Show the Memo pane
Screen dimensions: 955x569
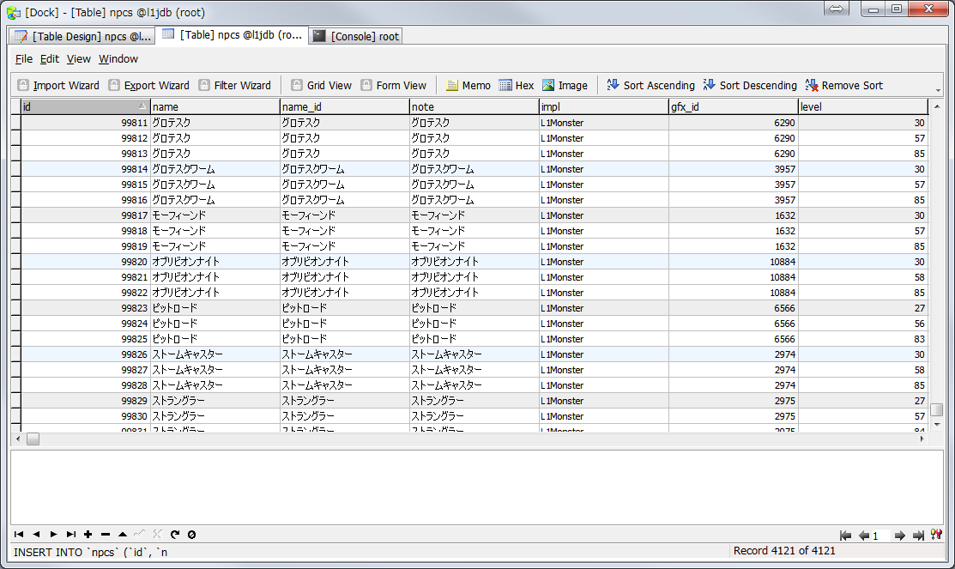tap(468, 85)
